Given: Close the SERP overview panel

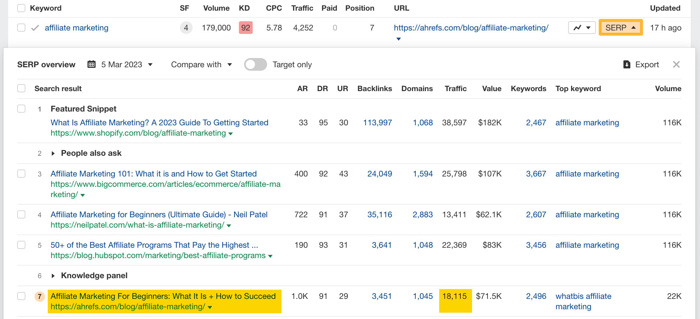Looking at the screenshot, I should point(676,64).
